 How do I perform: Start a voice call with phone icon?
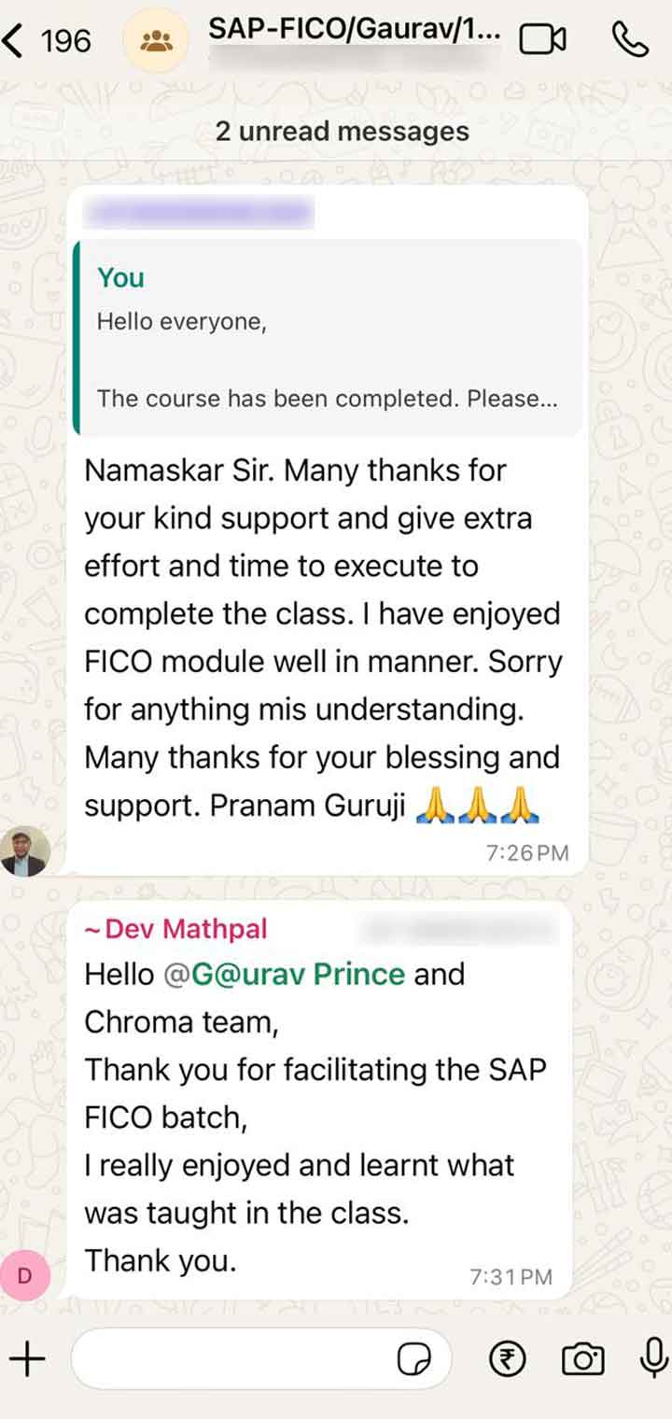(630, 39)
